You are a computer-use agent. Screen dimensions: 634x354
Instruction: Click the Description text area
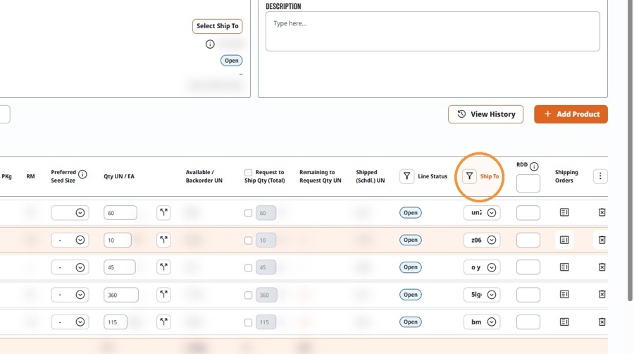(433, 32)
